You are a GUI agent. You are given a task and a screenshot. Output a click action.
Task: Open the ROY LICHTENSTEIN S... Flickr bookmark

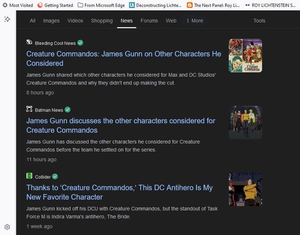[270, 5]
